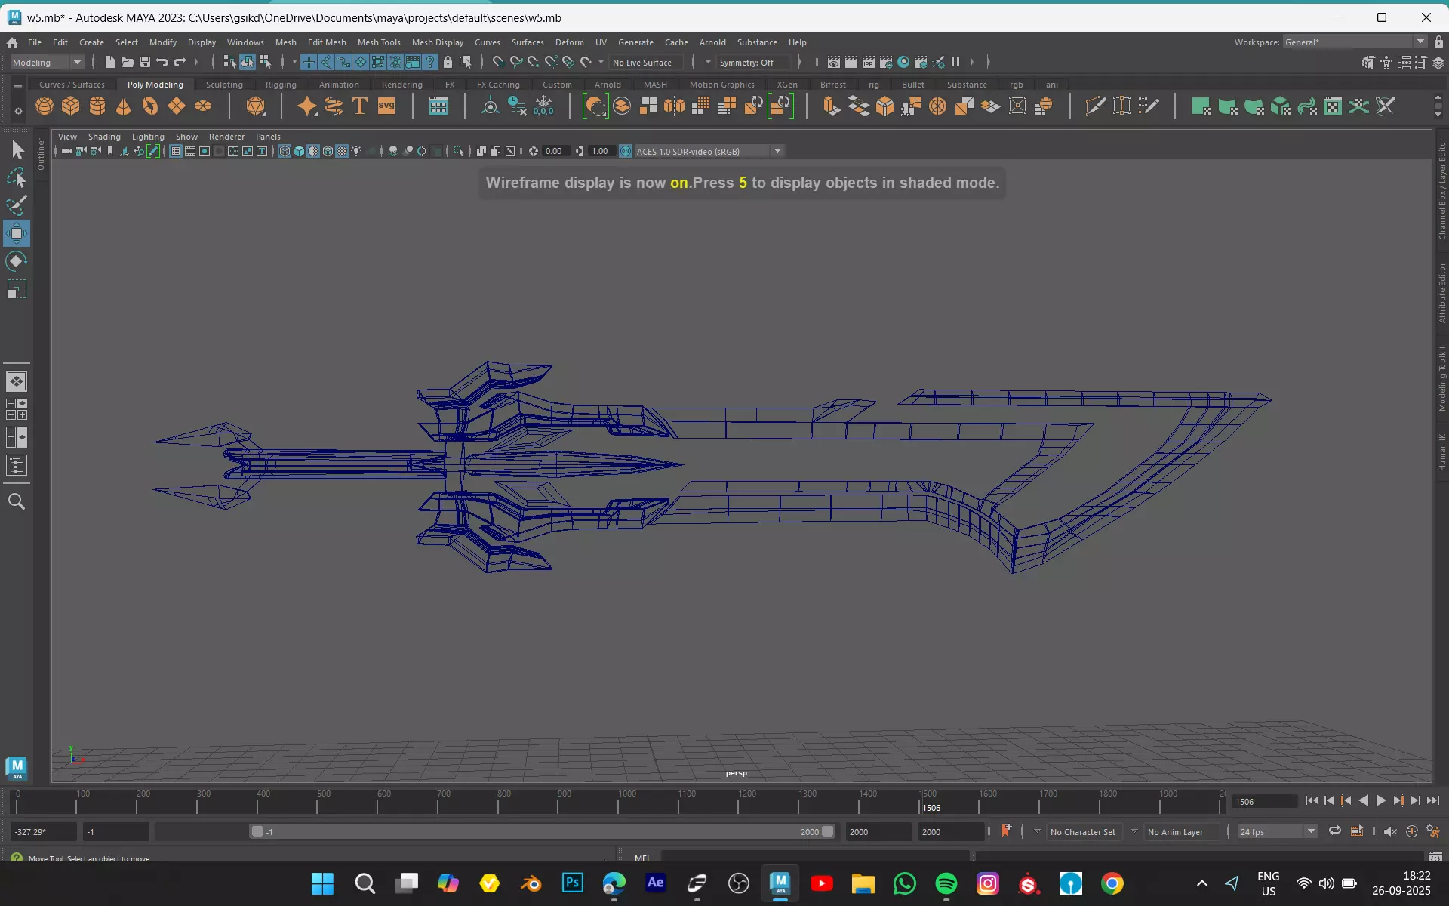Open the viewport Renderer menu
The height and width of the screenshot is (906, 1449).
[226, 137]
